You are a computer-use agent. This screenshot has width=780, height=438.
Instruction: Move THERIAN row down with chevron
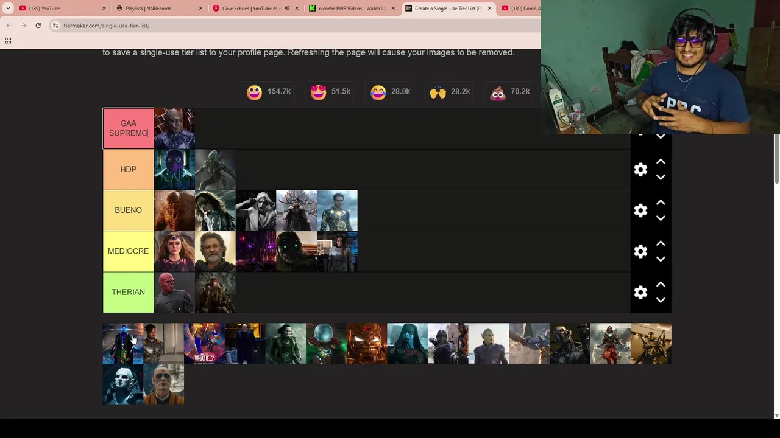(661, 299)
